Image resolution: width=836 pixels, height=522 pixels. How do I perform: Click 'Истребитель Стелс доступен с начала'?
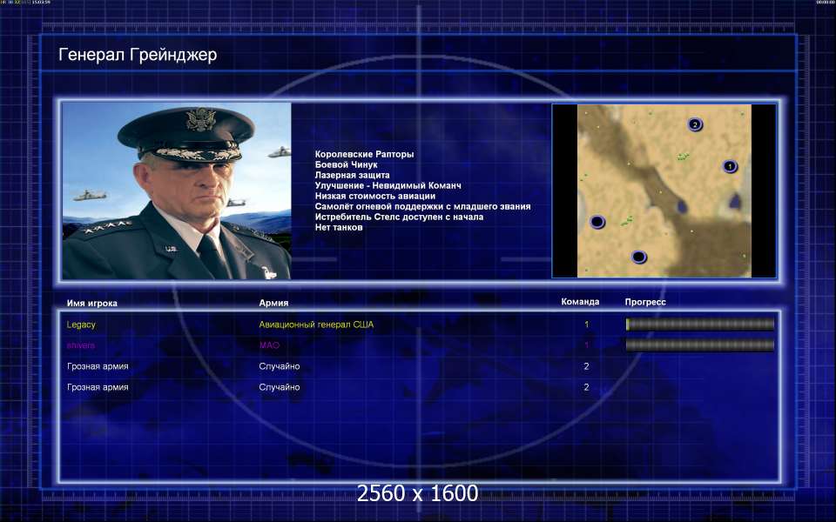coord(399,217)
